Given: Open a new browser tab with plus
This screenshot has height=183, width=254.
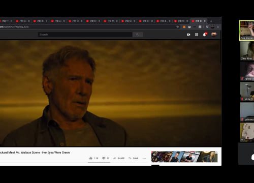Looking at the screenshot, I should (x=211, y=21).
